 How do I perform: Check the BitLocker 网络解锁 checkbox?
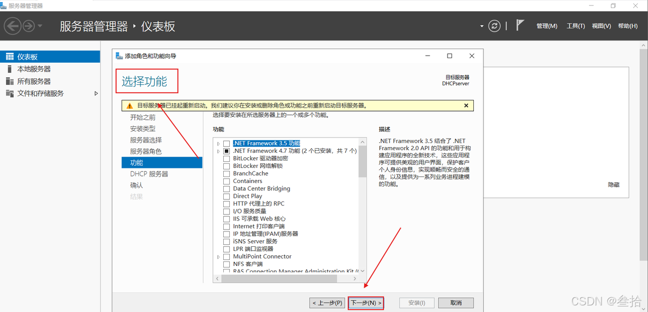(x=226, y=166)
